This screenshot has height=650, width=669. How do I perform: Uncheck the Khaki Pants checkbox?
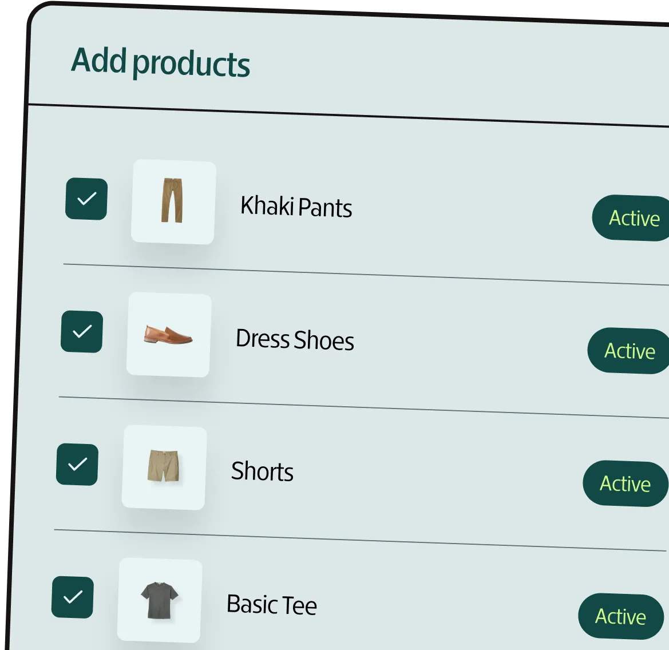(86, 200)
